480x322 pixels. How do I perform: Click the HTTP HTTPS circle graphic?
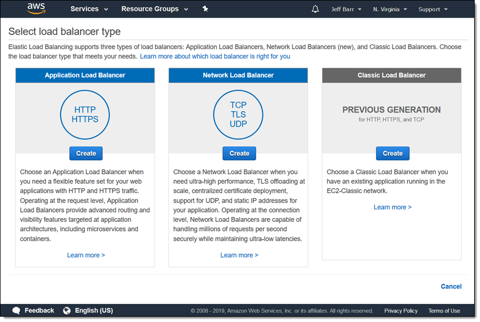coord(85,115)
